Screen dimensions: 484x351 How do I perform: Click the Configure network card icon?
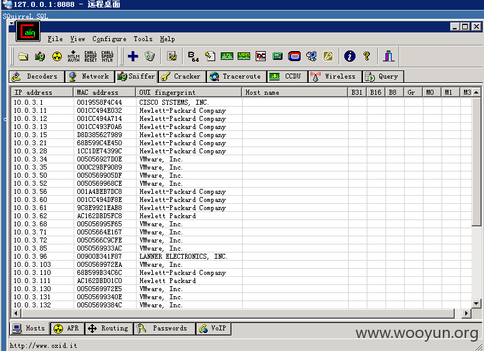[172, 57]
